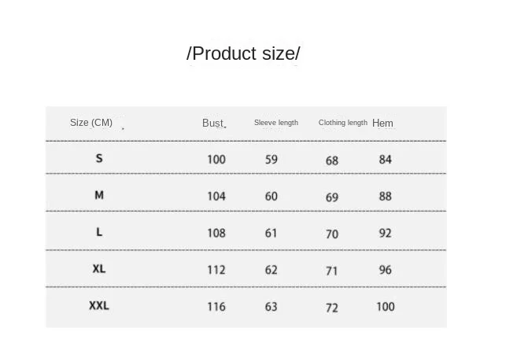Screen dimensions: 517x343
Task: Click the Bust column header
Action: pos(213,123)
